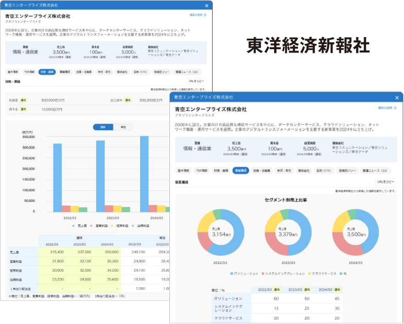Select the 営業利益 legend marker
This screenshot has height=324, width=404.
click(91, 225)
